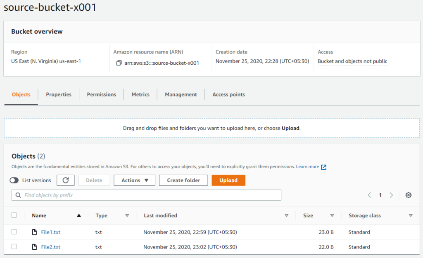Copy the bucket ARN with the copy icon

[119, 63]
